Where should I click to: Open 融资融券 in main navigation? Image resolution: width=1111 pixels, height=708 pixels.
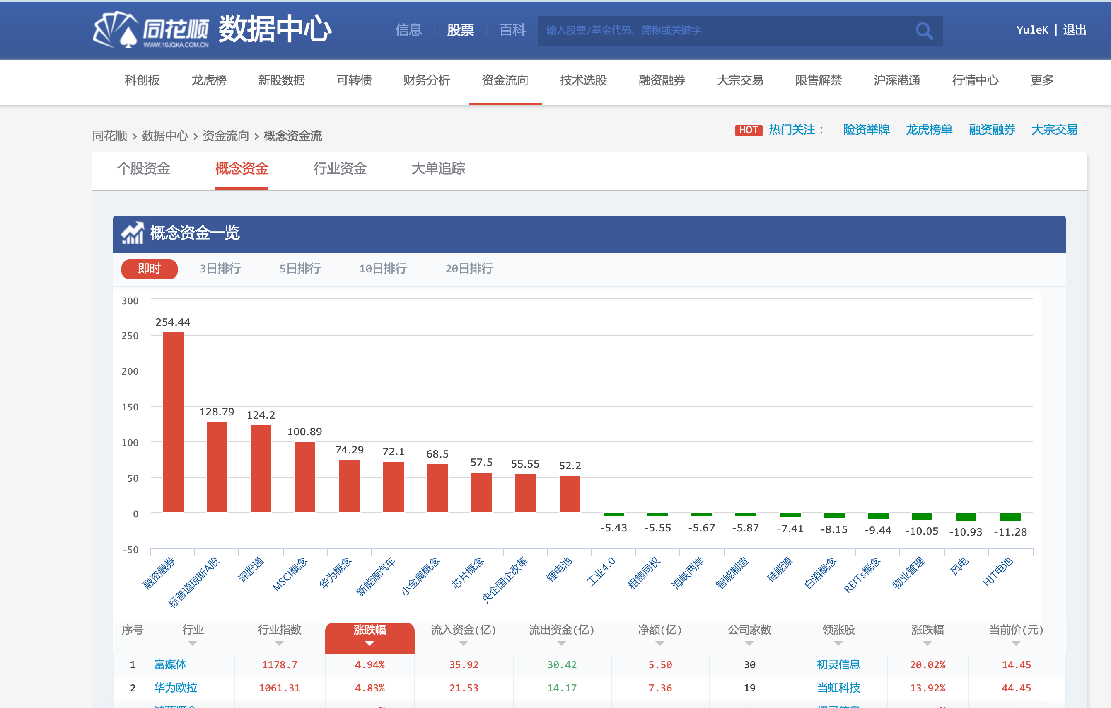click(662, 80)
